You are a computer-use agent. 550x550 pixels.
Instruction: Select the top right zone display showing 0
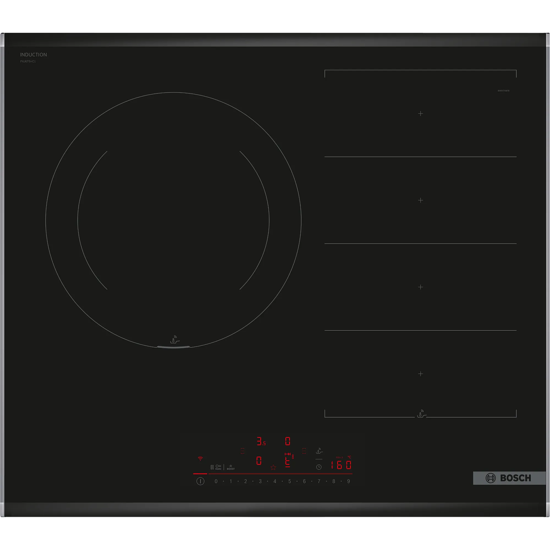pyautogui.click(x=288, y=442)
